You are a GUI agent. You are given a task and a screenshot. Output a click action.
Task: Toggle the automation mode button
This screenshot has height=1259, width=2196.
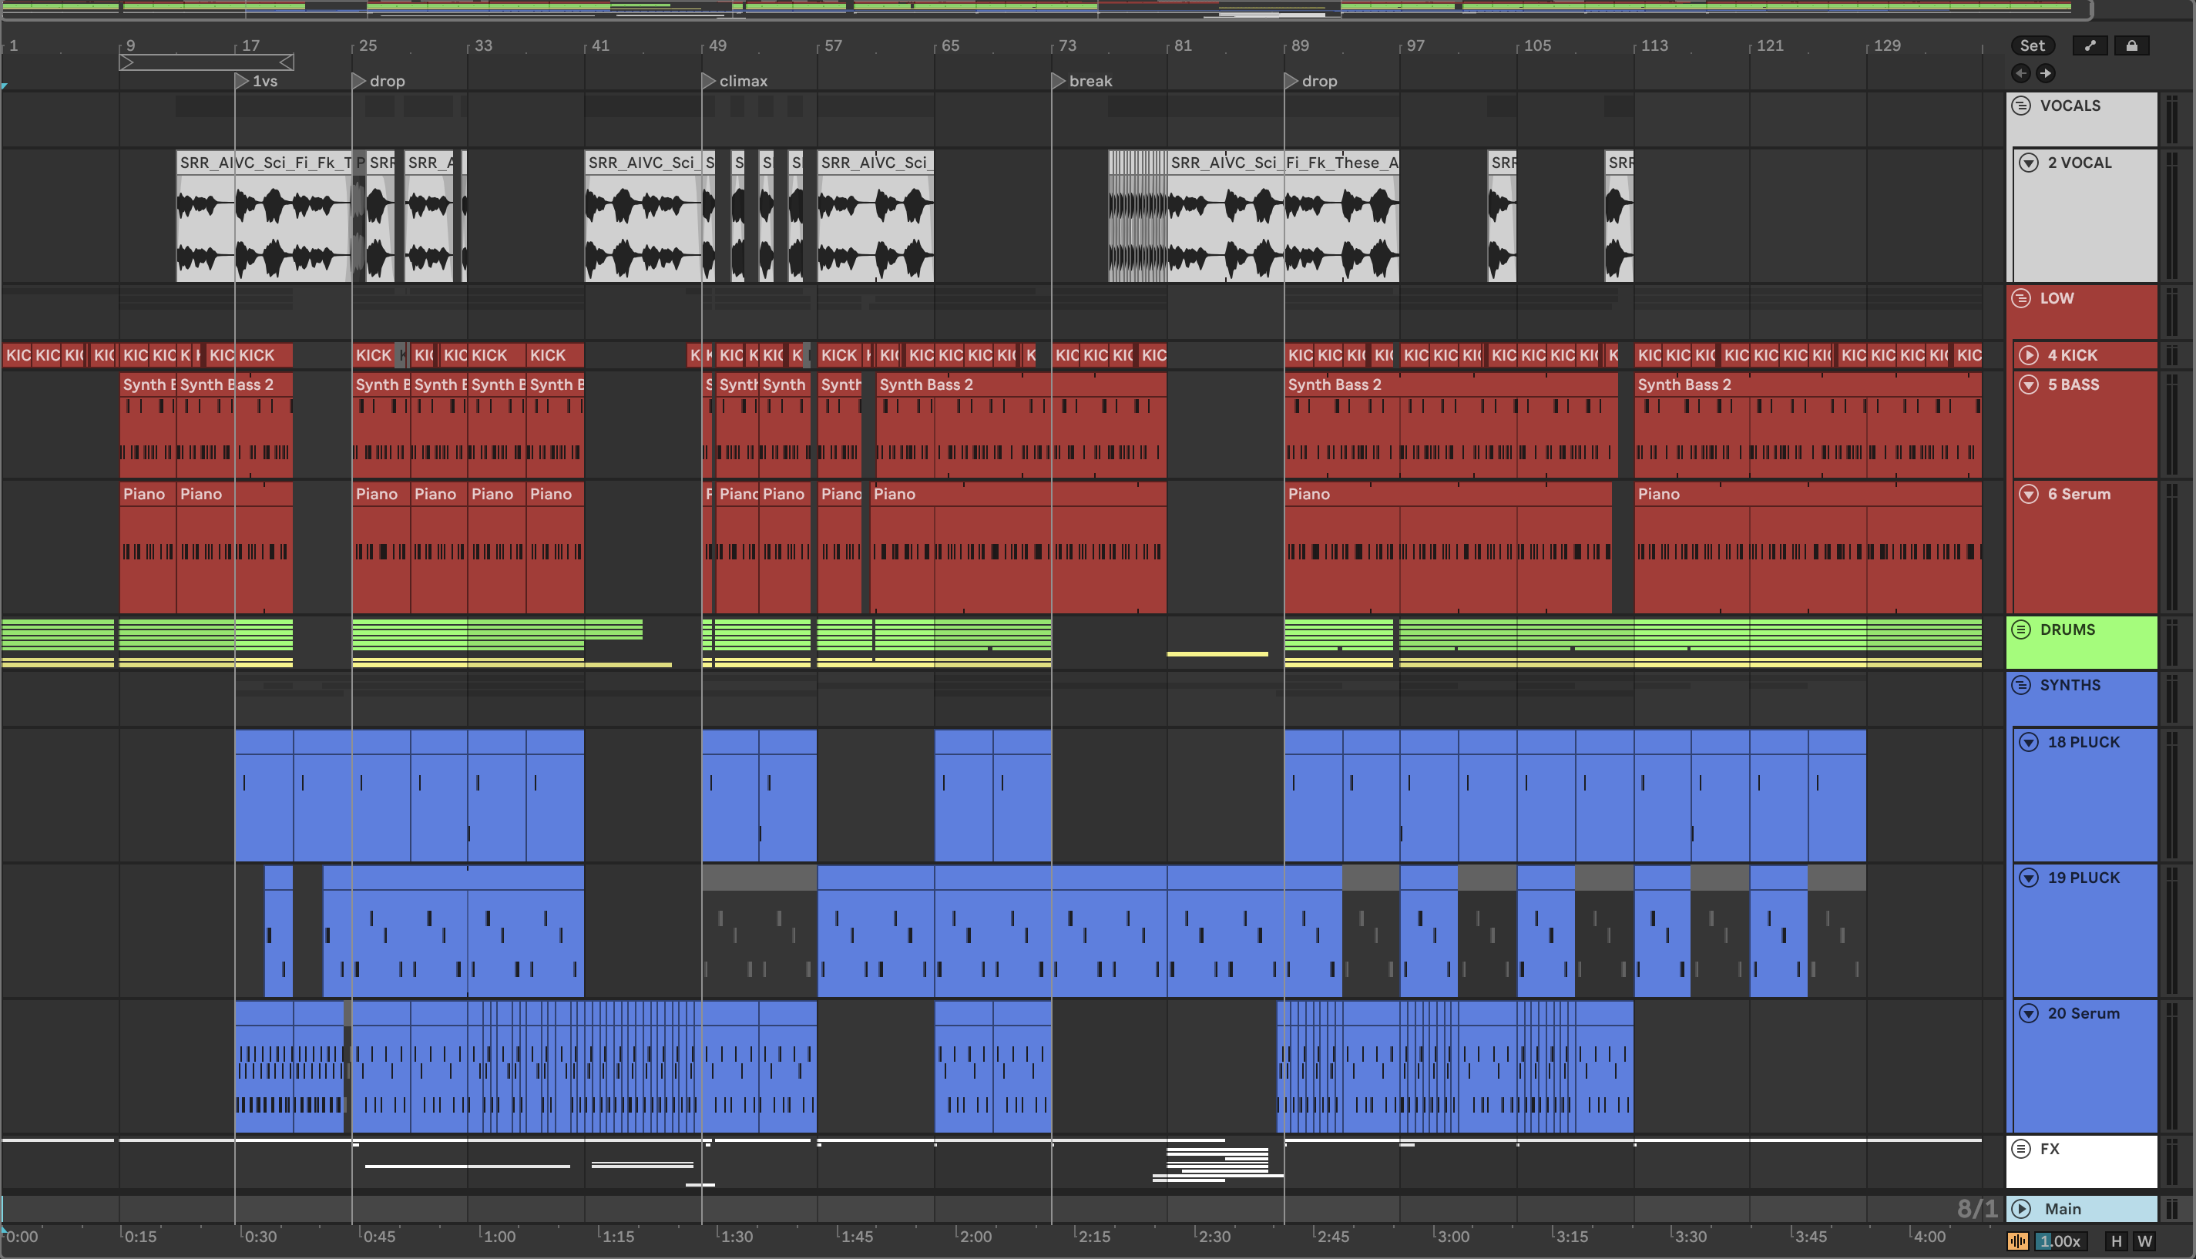[x=2090, y=45]
